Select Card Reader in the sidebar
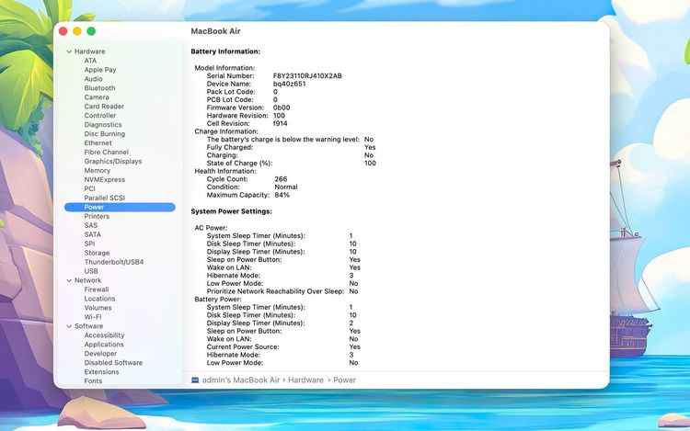 click(104, 107)
